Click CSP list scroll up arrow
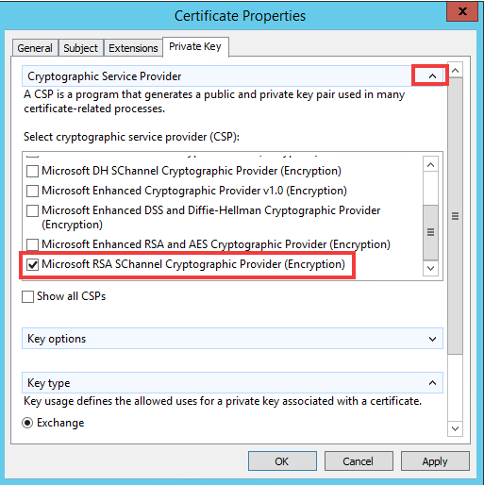 [430, 164]
